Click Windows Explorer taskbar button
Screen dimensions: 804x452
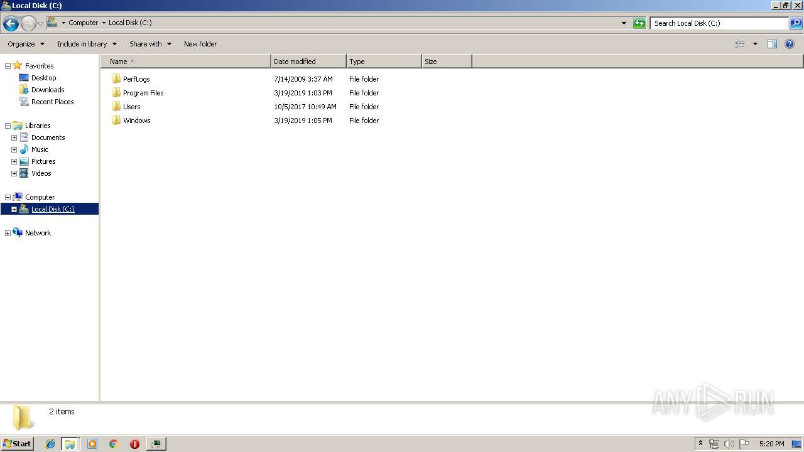(70, 444)
